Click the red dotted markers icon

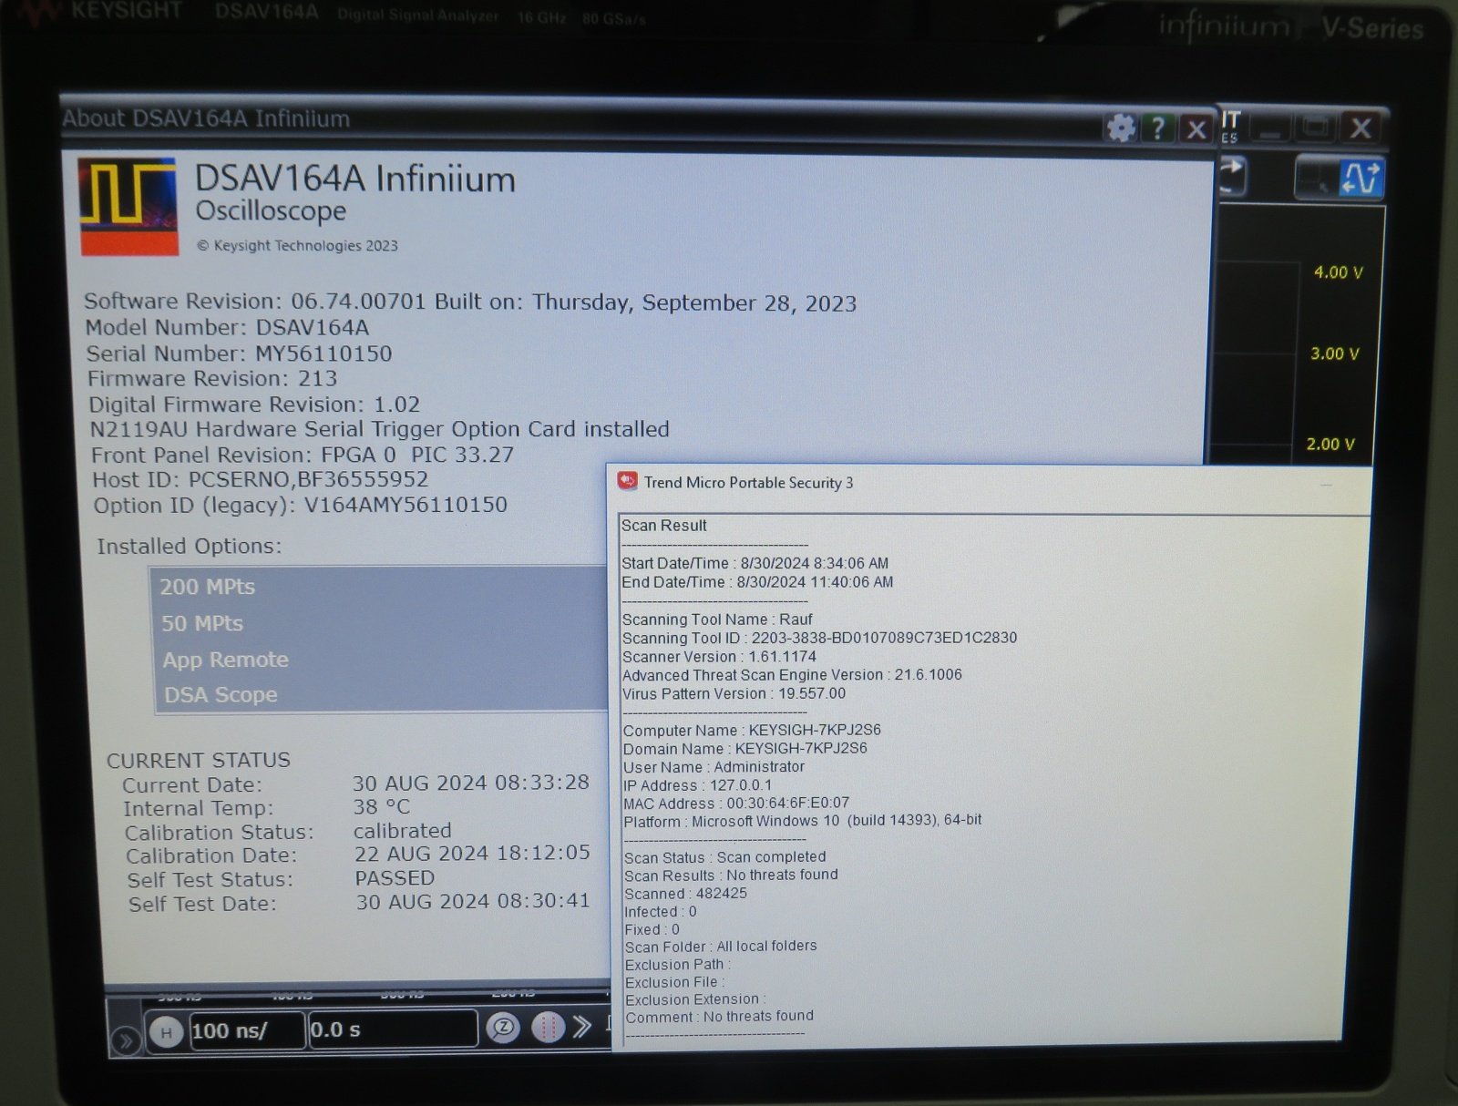click(x=548, y=1029)
